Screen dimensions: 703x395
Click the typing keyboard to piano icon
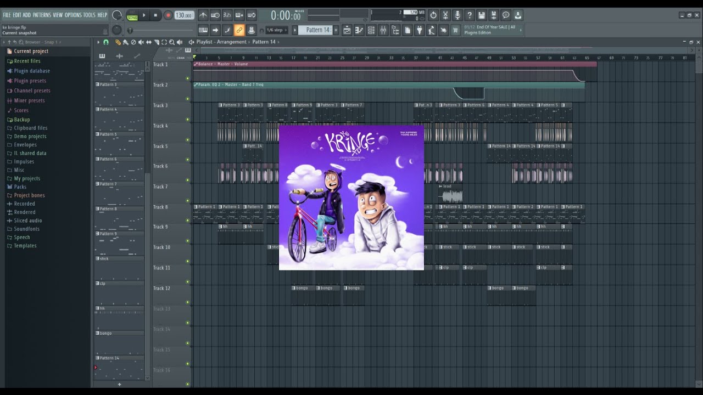click(x=203, y=30)
